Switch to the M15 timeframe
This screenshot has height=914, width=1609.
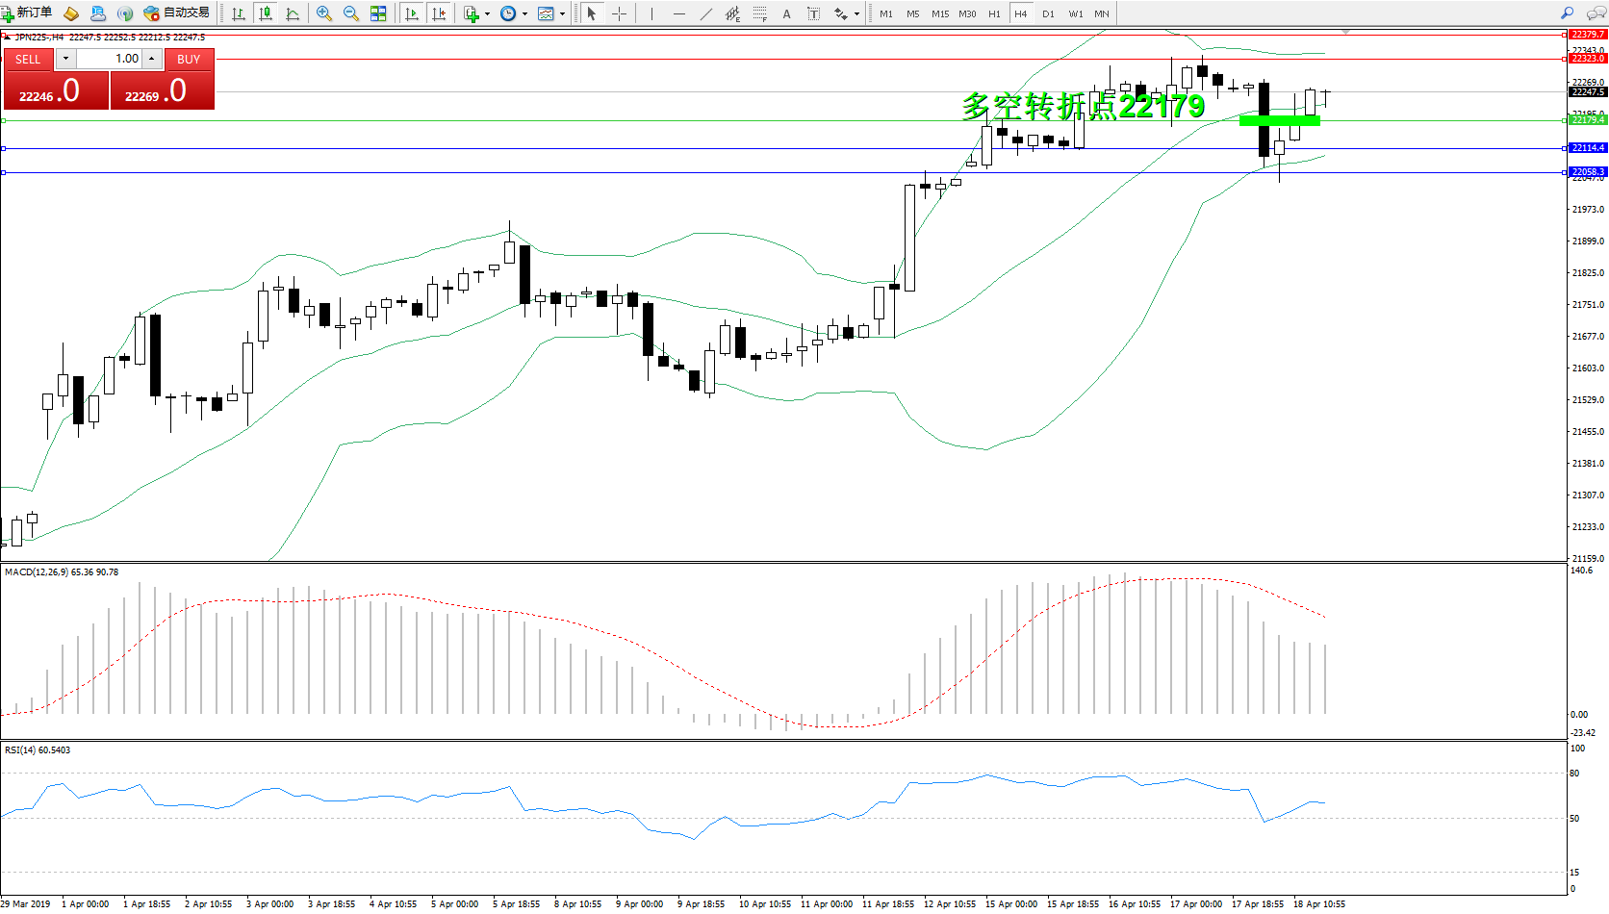[x=939, y=13]
